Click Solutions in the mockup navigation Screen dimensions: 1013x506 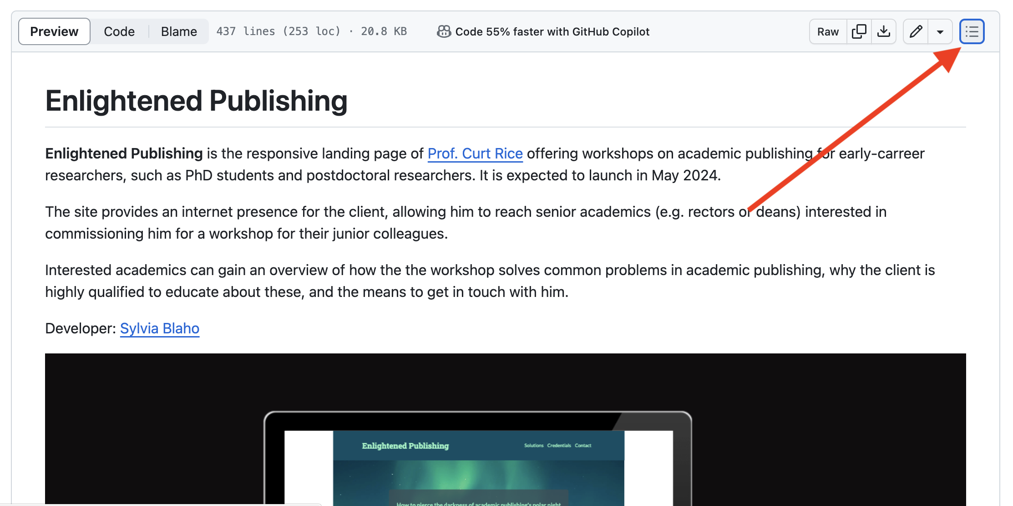533,445
